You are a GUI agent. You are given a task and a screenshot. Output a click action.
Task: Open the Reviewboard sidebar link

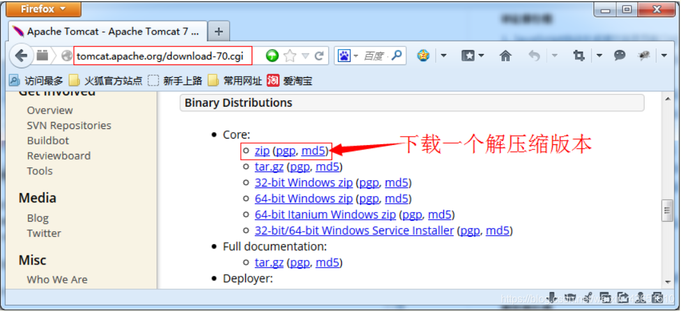click(59, 156)
